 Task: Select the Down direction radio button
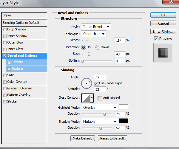pos(98,47)
